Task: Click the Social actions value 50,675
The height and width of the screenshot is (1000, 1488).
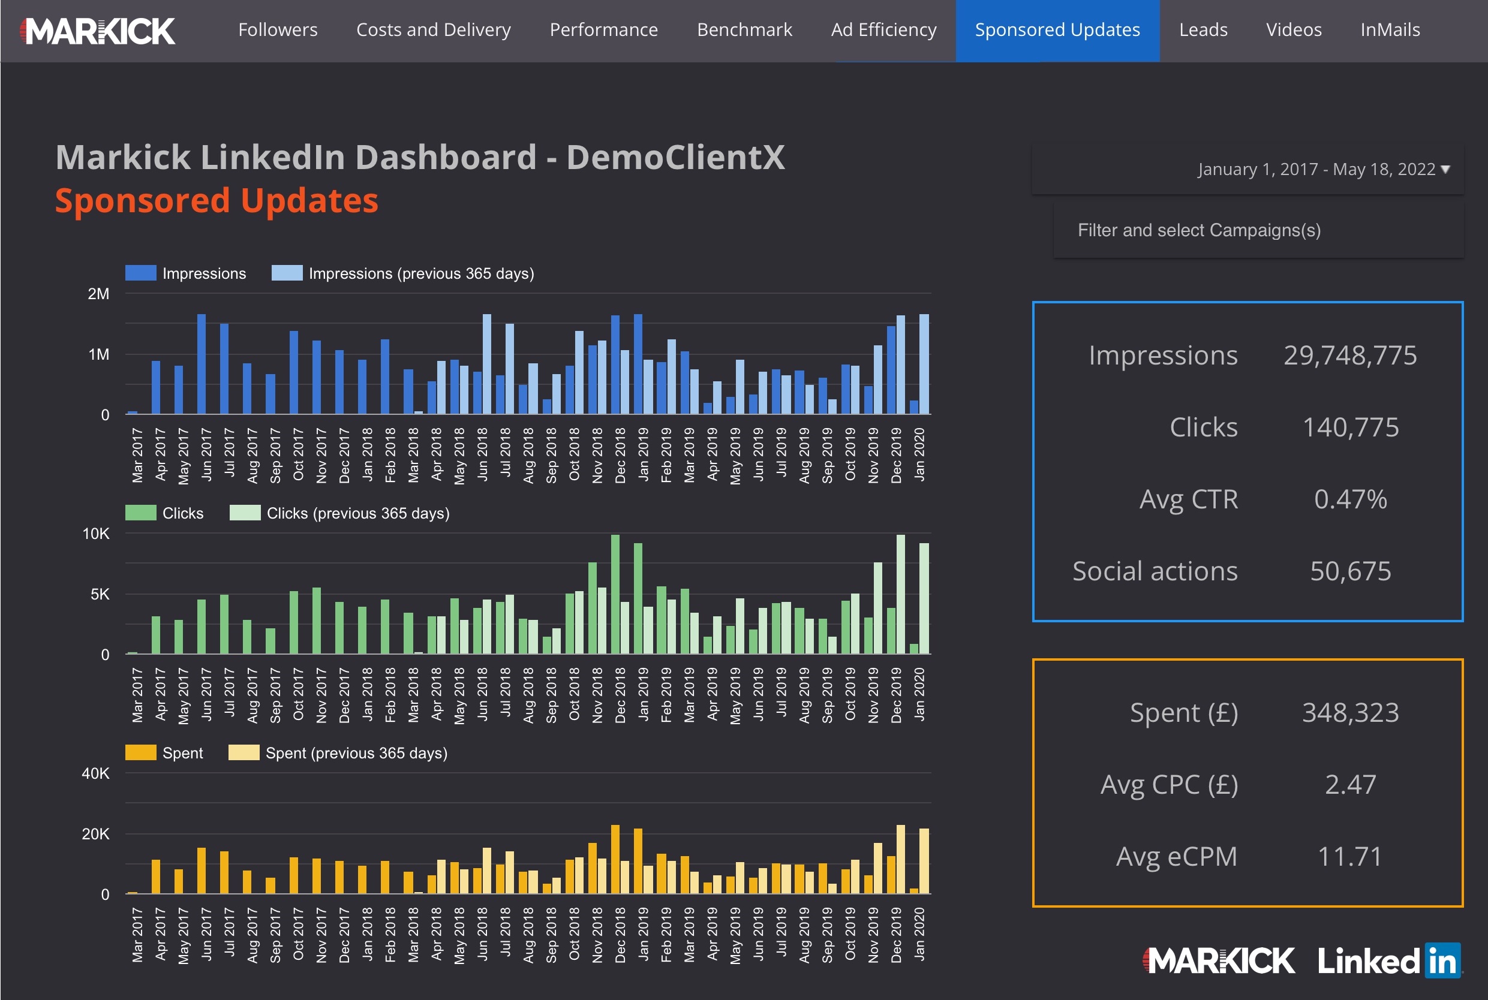Action: [1349, 571]
